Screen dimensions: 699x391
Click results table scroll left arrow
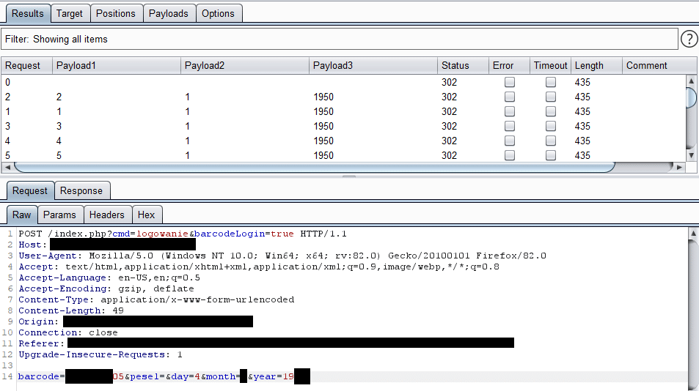tap(7, 167)
